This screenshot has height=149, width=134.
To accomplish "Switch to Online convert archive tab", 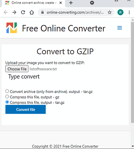I will 33,3.
